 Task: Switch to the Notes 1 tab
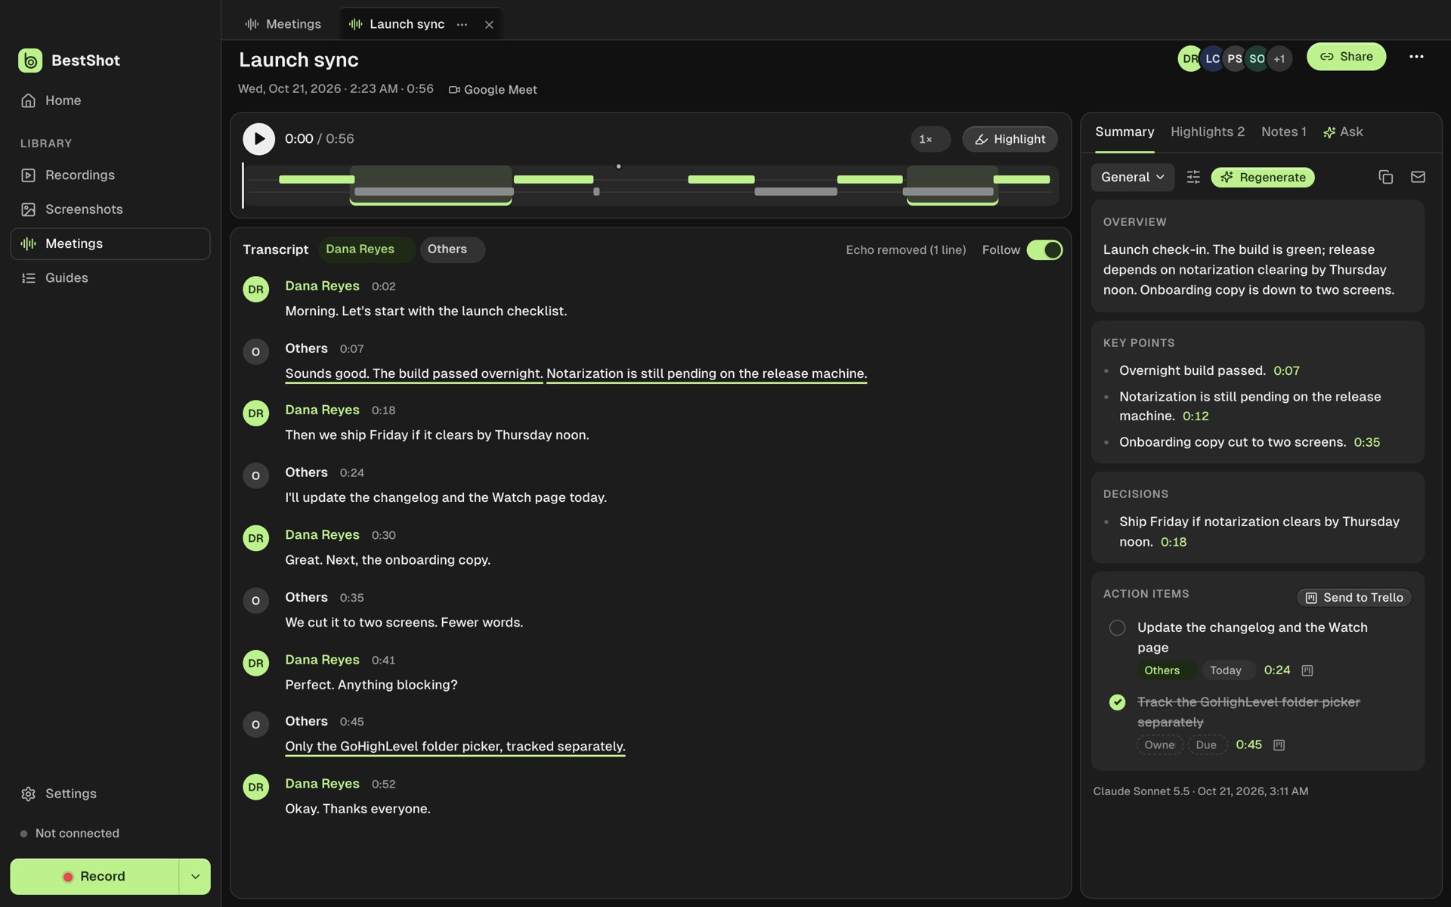click(1283, 132)
